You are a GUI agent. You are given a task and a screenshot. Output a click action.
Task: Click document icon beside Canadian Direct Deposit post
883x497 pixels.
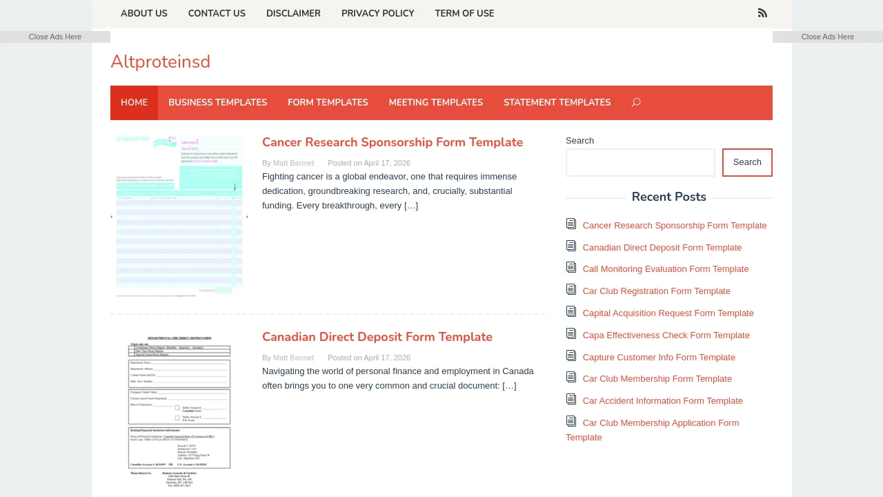[x=571, y=246]
